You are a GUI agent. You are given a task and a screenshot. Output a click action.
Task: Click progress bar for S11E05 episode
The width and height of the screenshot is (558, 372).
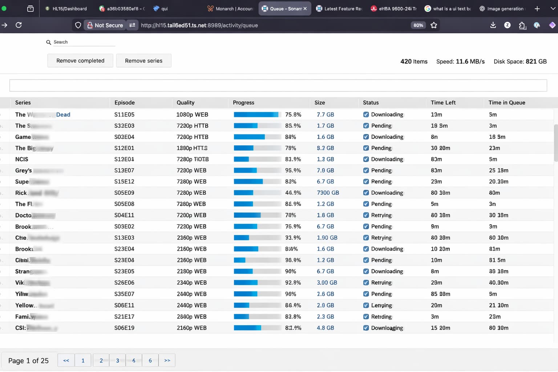(x=257, y=114)
